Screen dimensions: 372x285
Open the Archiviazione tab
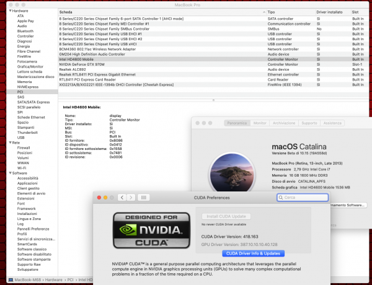pos(284,123)
